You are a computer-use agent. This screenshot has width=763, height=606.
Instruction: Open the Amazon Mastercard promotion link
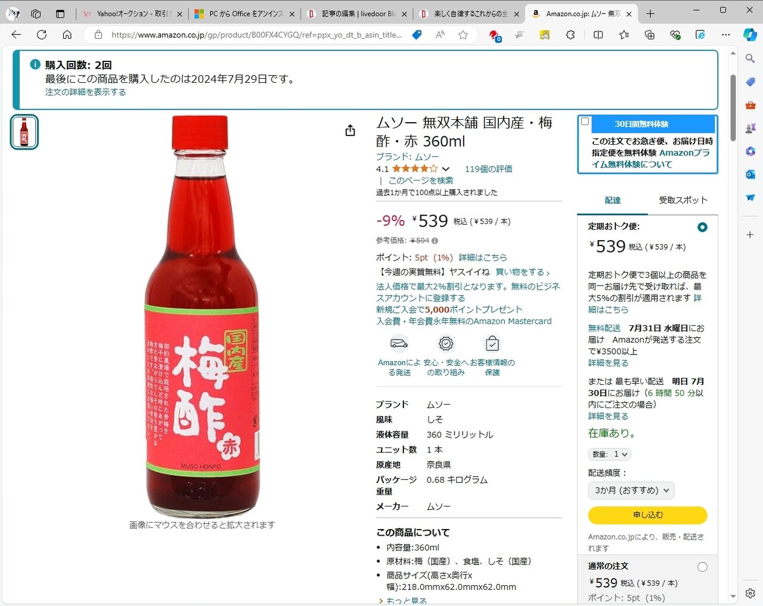click(x=464, y=315)
